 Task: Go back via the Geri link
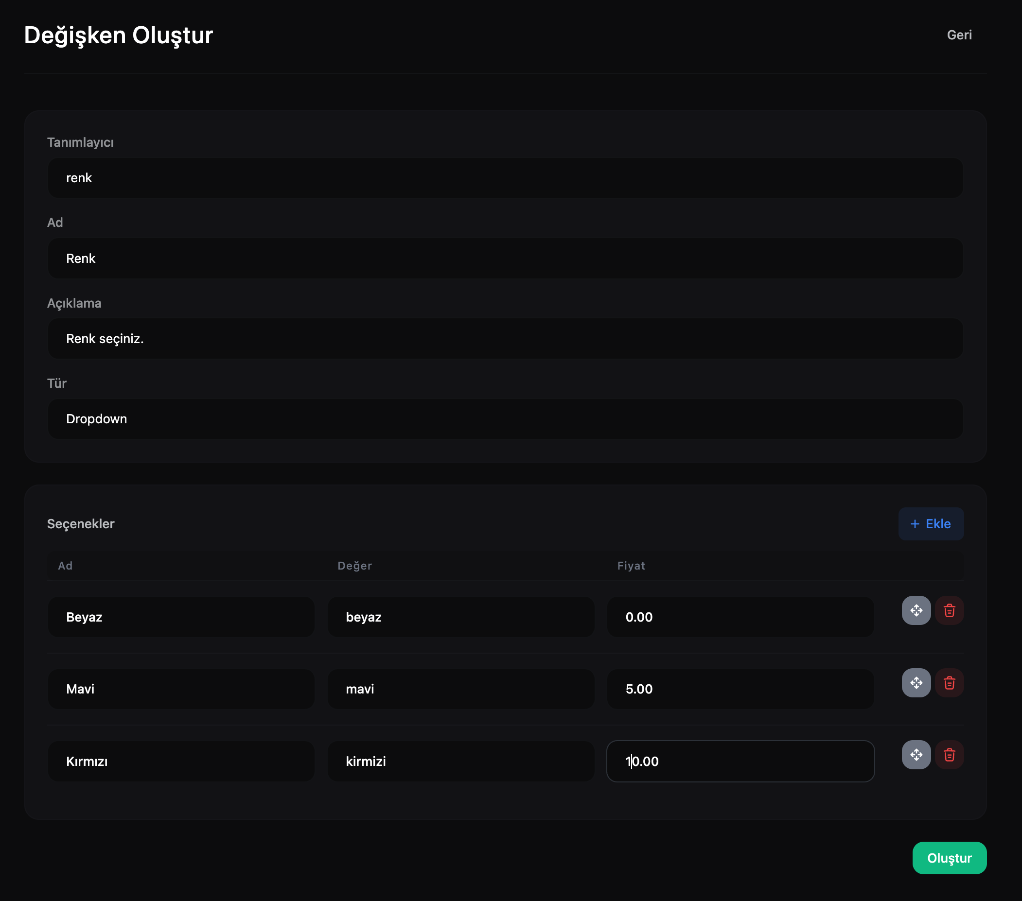point(959,35)
